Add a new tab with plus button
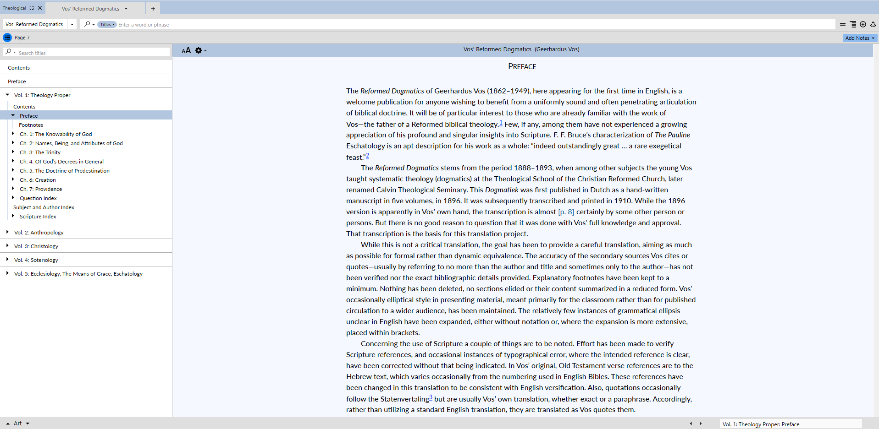The image size is (879, 429). click(x=153, y=8)
